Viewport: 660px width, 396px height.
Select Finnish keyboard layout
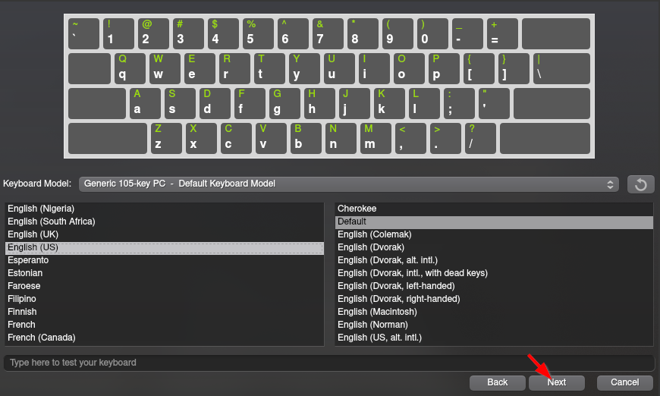click(x=164, y=312)
